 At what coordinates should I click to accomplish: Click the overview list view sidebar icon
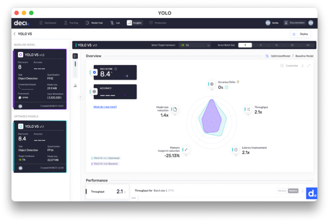click(x=75, y=56)
